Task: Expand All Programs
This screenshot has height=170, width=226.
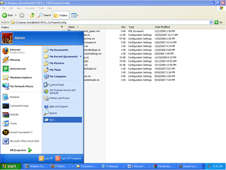Action: [21, 150]
